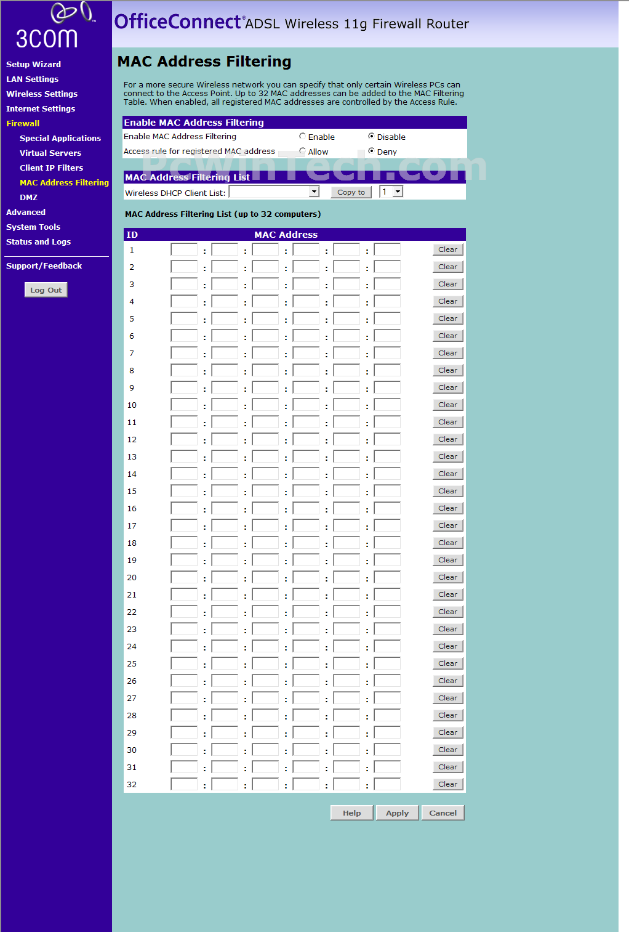Click Apply to save settings
Image resolution: width=629 pixels, height=932 pixels.
398,813
